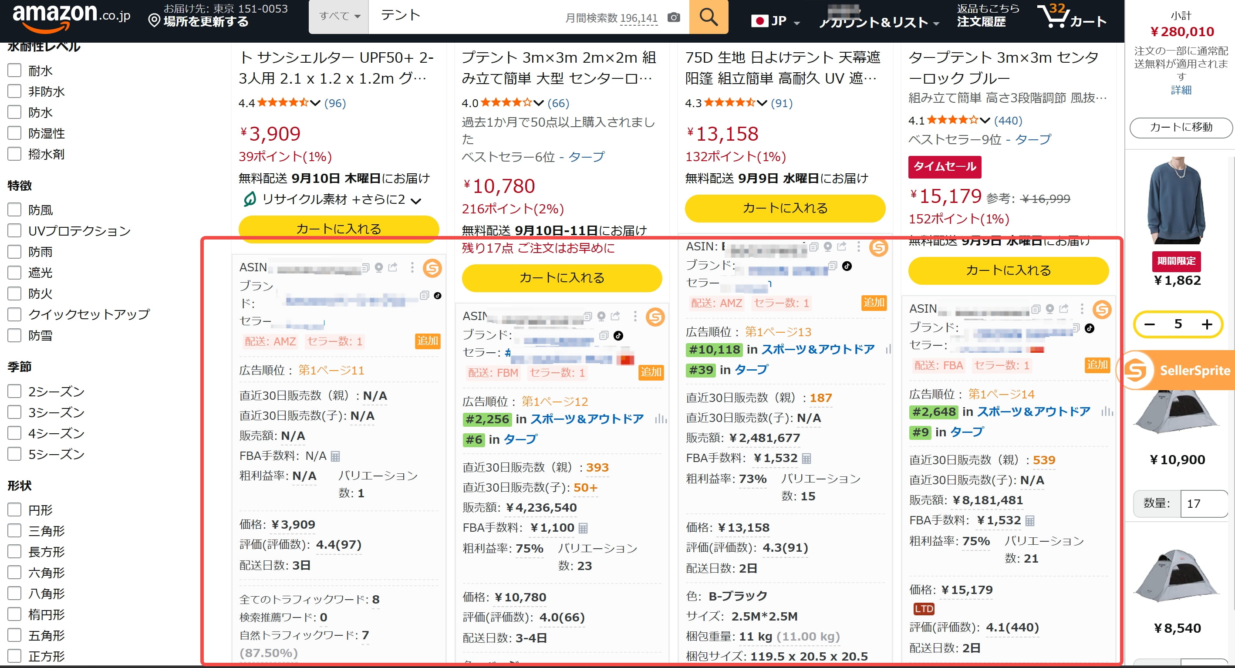Click TikTok icon in ¥10,780 product panel
Screen dimensions: 1235x668
(x=618, y=336)
